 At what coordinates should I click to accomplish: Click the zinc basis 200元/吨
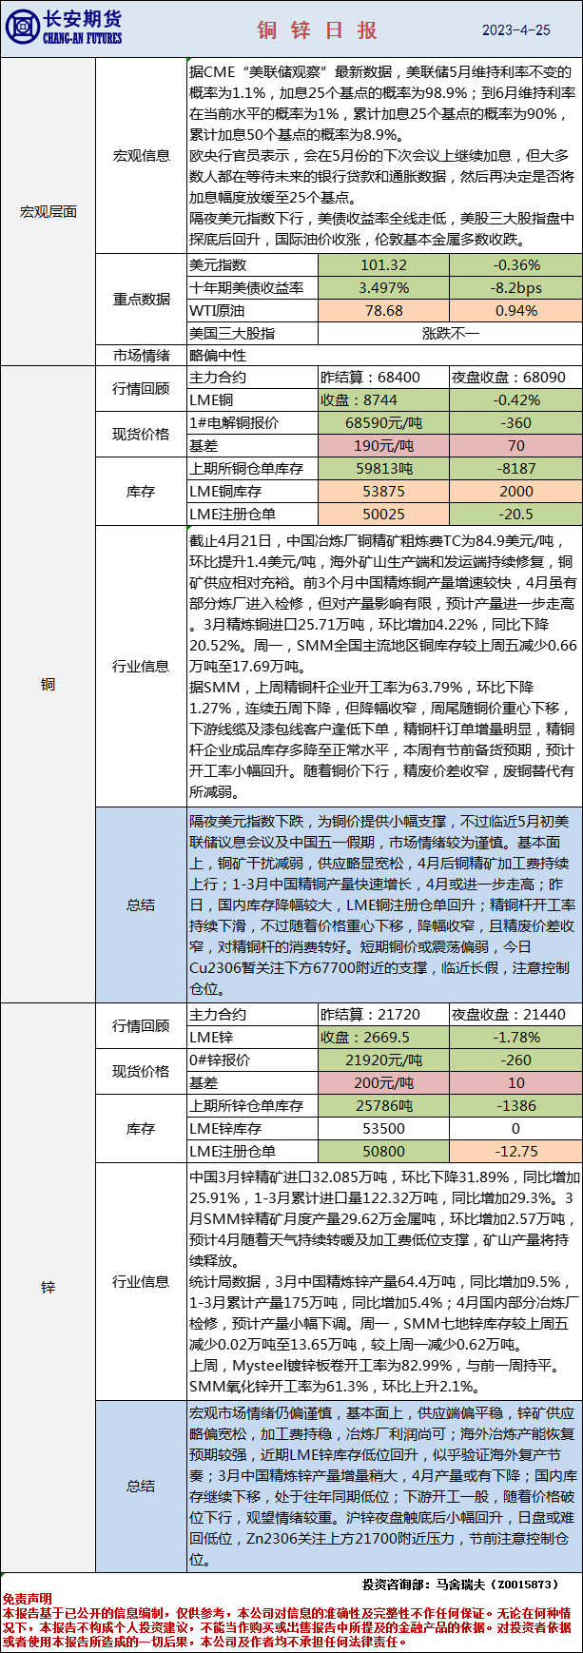point(383,1082)
